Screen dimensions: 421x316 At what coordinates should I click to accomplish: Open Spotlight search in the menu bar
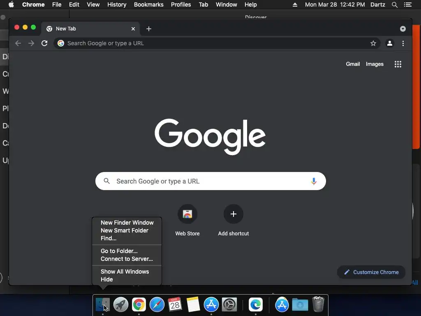pyautogui.click(x=394, y=5)
